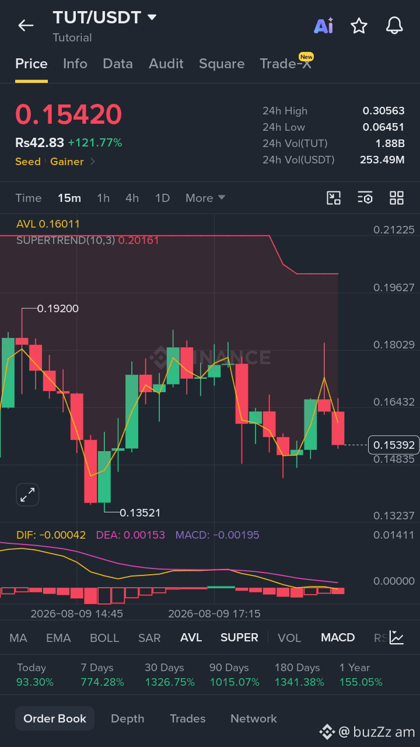This screenshot has height=747, width=420.
Task: Select the 1D interval
Action: (162, 198)
